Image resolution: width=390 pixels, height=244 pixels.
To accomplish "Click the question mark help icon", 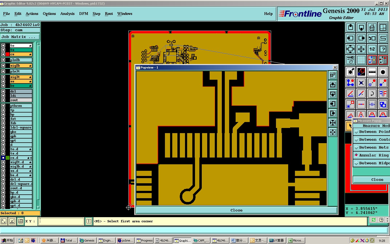I will tap(383, 49).
